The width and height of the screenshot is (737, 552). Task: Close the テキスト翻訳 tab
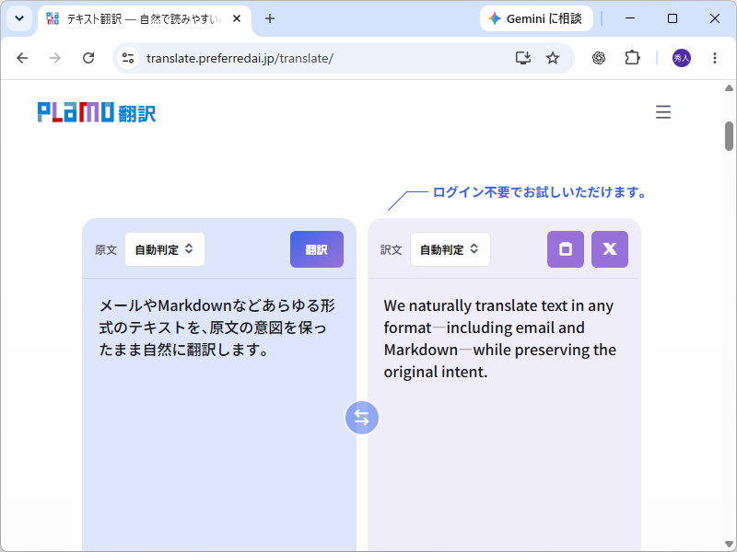(237, 18)
